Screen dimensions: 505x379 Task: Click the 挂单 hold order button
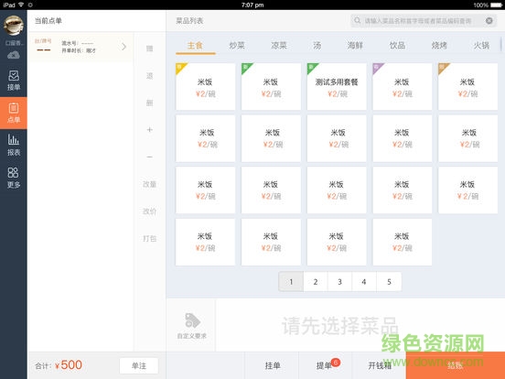tap(272, 365)
